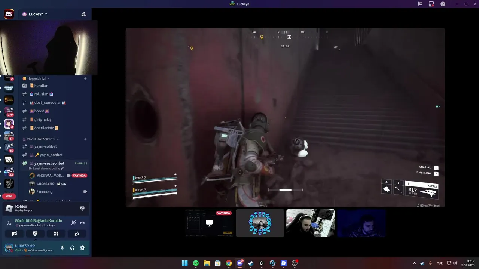Open Discord help question mark icon
Image resolution: width=479 pixels, height=269 pixels.
point(443,4)
